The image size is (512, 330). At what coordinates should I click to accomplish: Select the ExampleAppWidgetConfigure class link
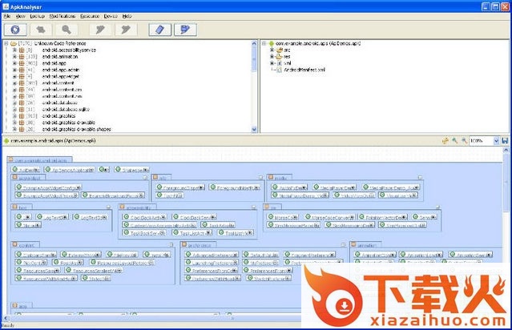[49, 188]
